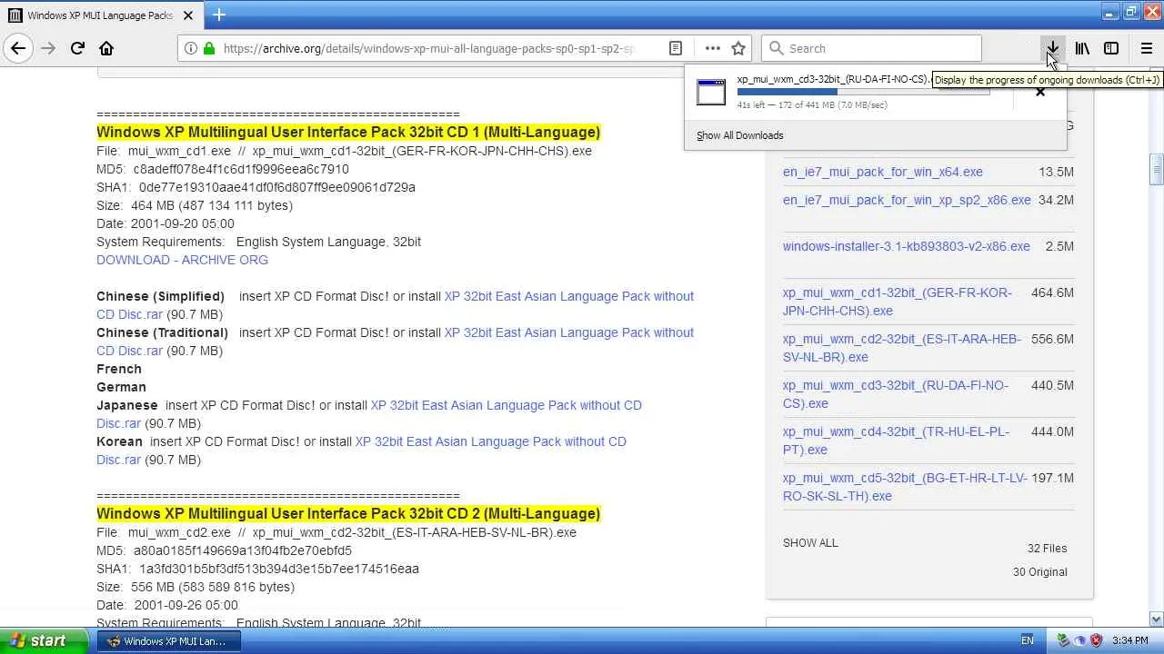This screenshot has height=654, width=1164.
Task: Click the vertical scrollbar thumb
Action: pos(1157,168)
